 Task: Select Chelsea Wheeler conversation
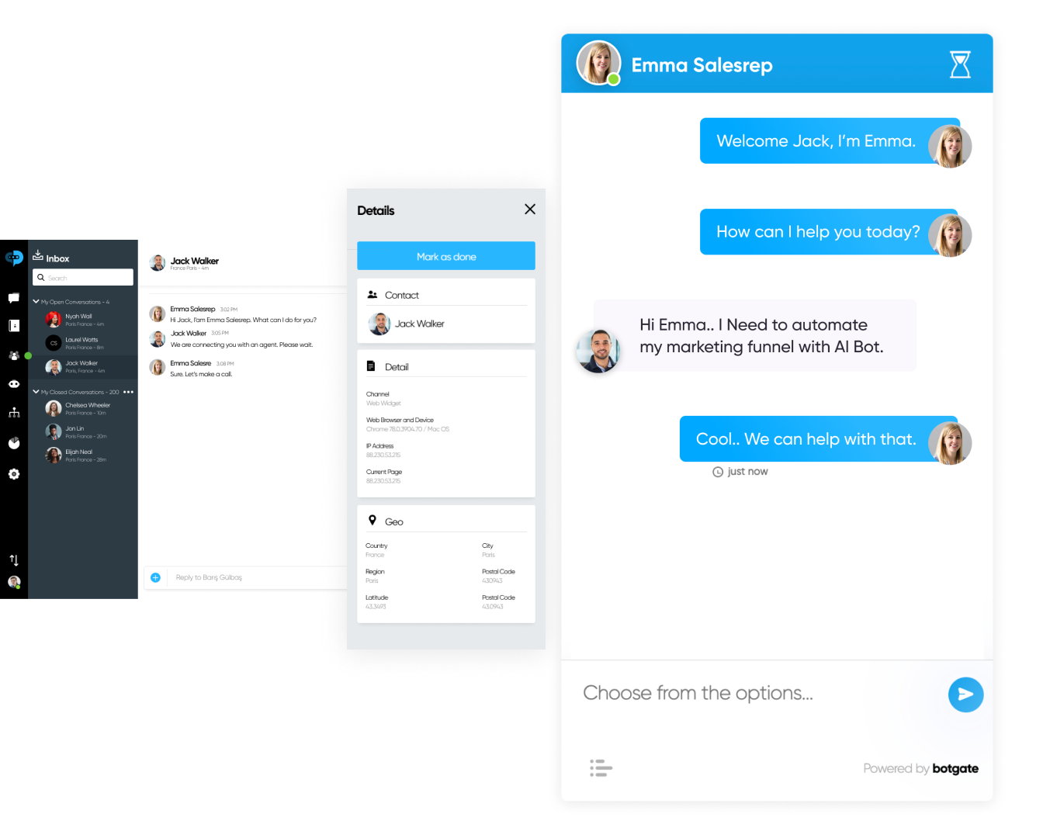pyautogui.click(x=84, y=408)
